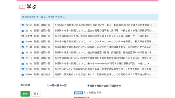
Task: Click the question ID 23141
Action: click(x=29, y=53)
